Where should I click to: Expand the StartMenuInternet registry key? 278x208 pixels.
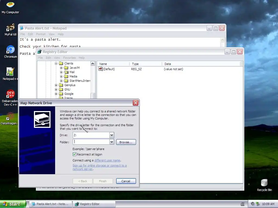click(x=61, y=81)
